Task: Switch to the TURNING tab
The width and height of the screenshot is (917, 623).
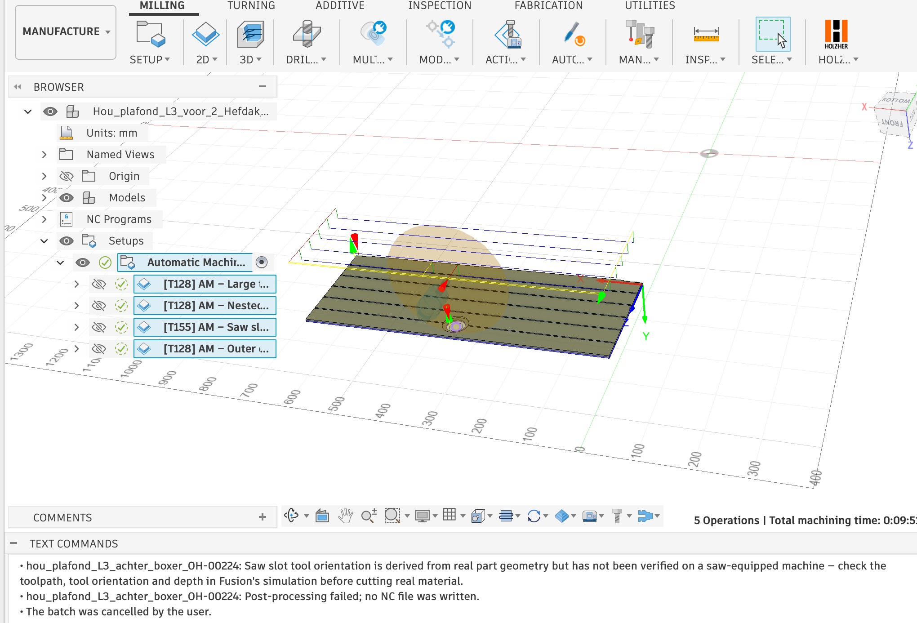Action: click(x=251, y=5)
